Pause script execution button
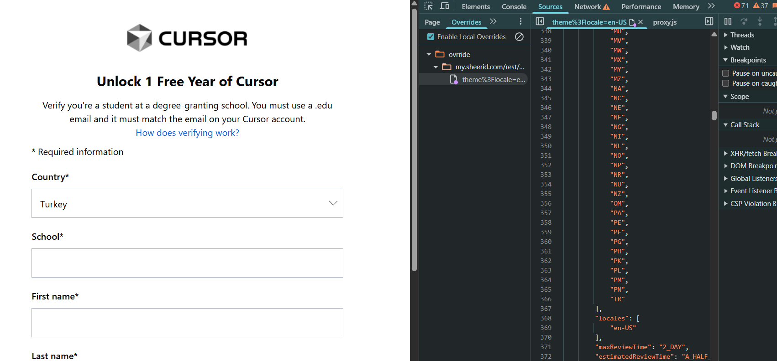 728,21
